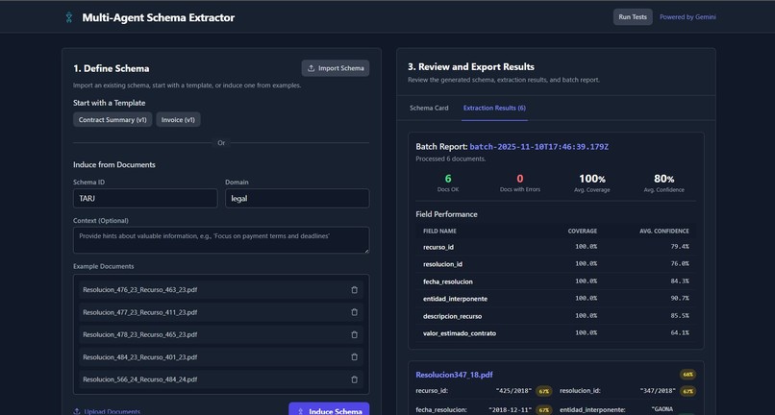
Task: Click the FIELD NAME column header
Action: [x=439, y=232]
